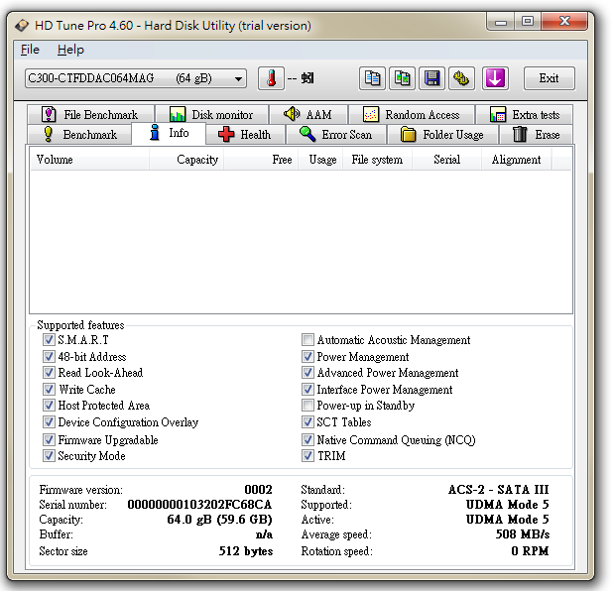
Task: Click the sector size value 512 bytes
Action: pyautogui.click(x=246, y=551)
